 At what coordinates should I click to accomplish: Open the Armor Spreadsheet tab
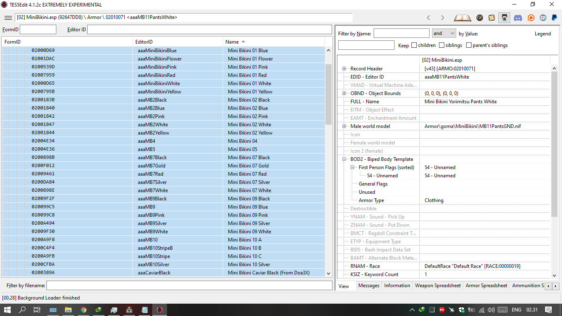pos(486,286)
